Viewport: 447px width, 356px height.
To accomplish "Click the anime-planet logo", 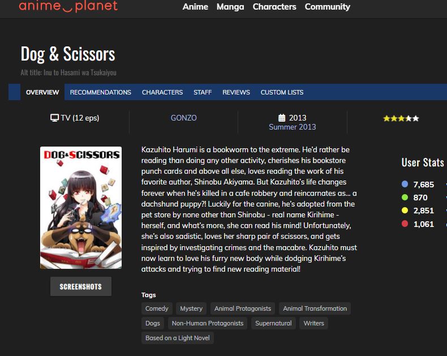I will pyautogui.click(x=68, y=6).
